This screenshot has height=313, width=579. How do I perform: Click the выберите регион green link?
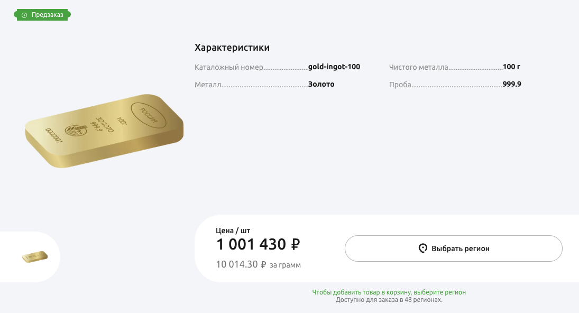[439, 292]
